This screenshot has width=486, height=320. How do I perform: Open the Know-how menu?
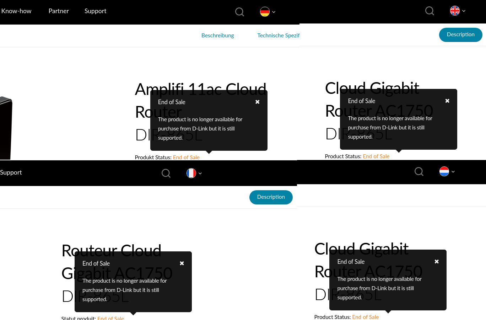16,11
